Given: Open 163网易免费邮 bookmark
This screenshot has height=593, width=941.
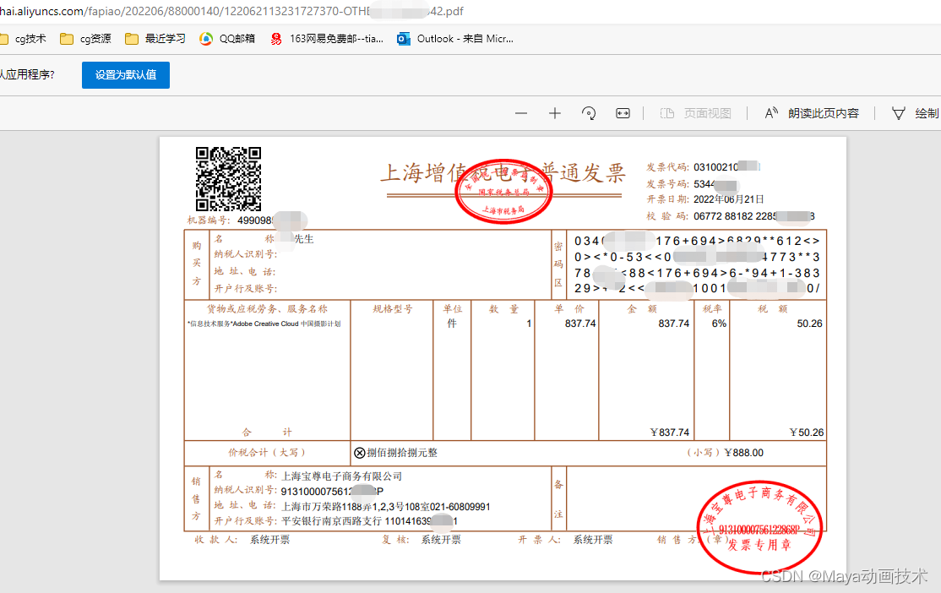Looking at the screenshot, I should point(327,39).
